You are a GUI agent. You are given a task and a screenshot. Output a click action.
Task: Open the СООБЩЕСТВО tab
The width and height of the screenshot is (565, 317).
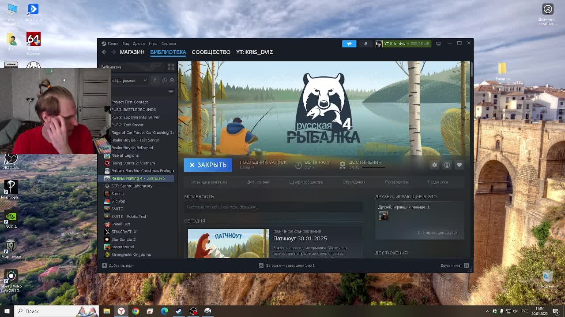tap(211, 52)
